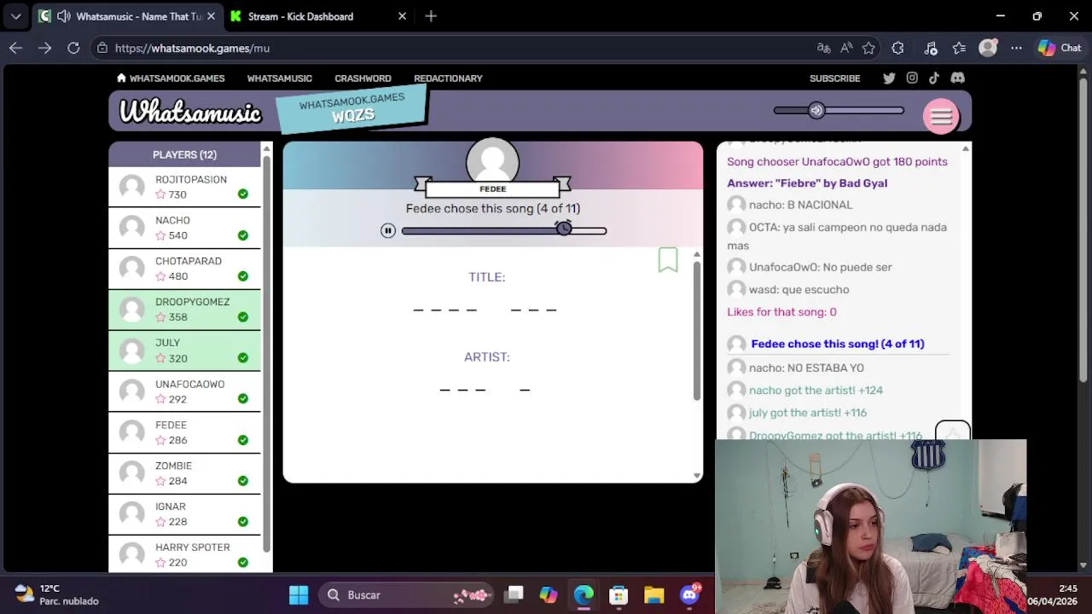The height and width of the screenshot is (614, 1092).
Task: Select the Whatsamusic browser tab
Action: click(128, 16)
